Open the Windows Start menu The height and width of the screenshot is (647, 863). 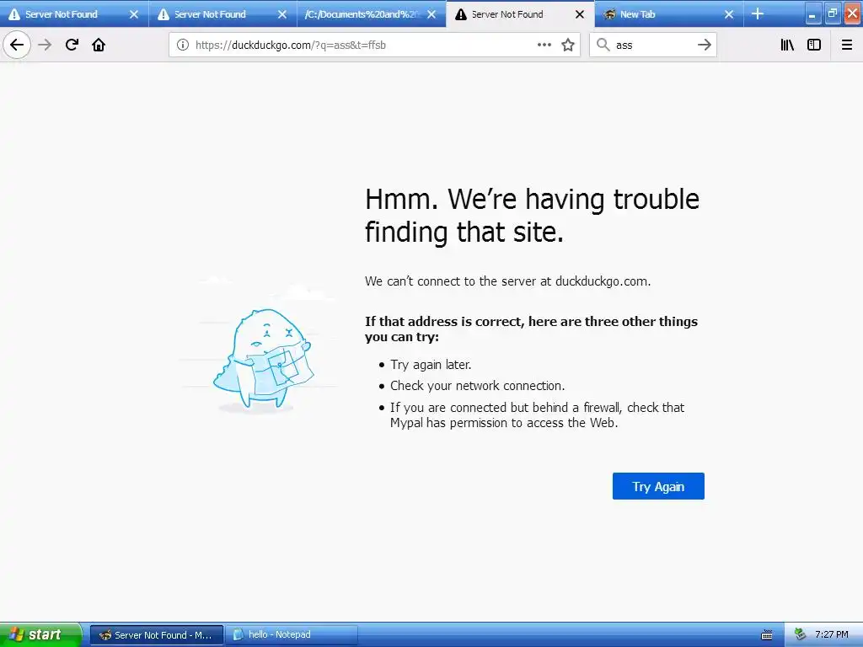click(40, 635)
